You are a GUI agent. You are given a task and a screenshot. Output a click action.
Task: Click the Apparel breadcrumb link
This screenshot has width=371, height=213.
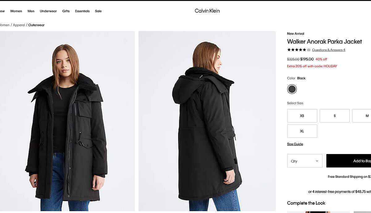(x=19, y=25)
